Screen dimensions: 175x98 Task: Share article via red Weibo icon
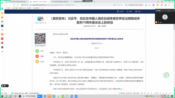37,56
